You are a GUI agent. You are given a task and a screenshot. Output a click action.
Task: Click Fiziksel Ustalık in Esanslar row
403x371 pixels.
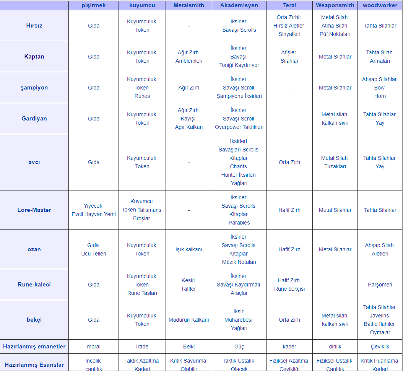coord(335,361)
